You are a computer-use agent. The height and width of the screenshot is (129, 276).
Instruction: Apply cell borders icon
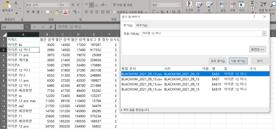tap(47, 12)
